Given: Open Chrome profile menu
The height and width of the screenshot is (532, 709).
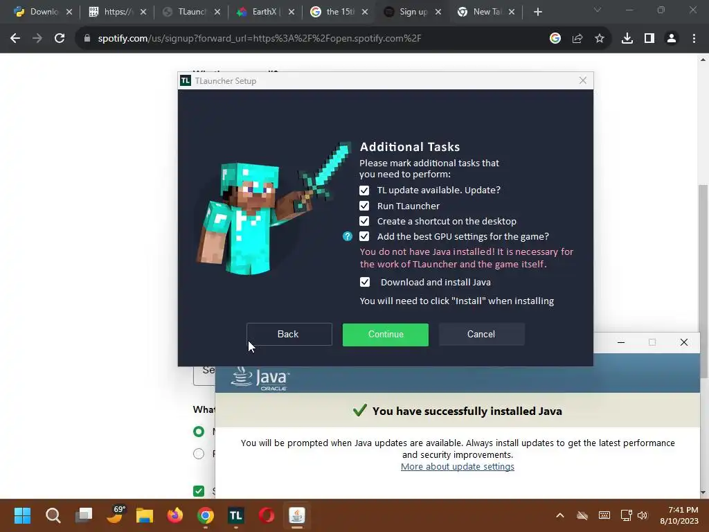Looking at the screenshot, I should 672,39.
